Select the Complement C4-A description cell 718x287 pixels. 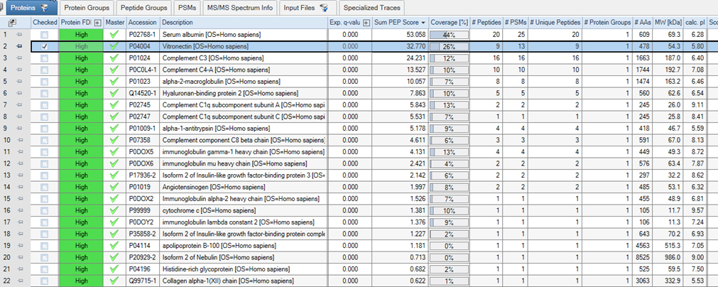click(x=244, y=70)
